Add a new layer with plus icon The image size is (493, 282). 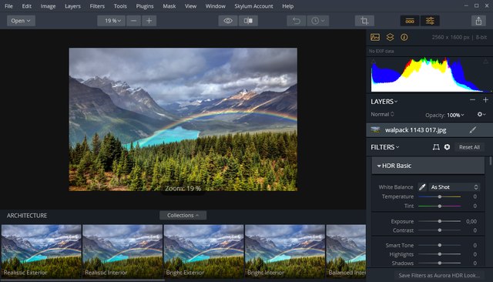(x=485, y=100)
